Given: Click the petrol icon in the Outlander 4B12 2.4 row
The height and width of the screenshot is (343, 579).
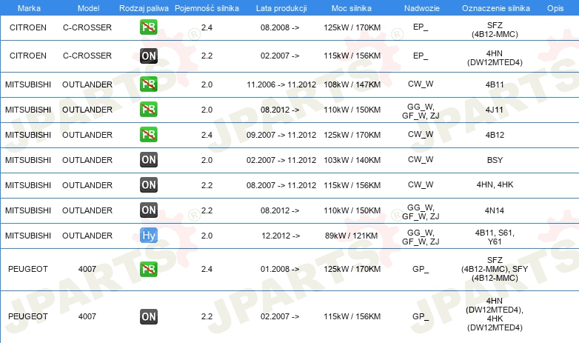Looking at the screenshot, I should point(148,135).
